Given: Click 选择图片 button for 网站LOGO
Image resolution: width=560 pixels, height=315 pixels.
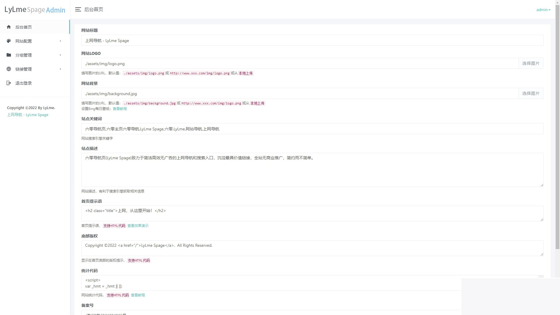Looking at the screenshot, I should point(531,63).
